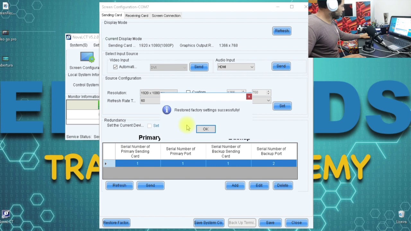
Task: Open System(S) menu in NovaLCT window
Action: pyautogui.click(x=78, y=45)
